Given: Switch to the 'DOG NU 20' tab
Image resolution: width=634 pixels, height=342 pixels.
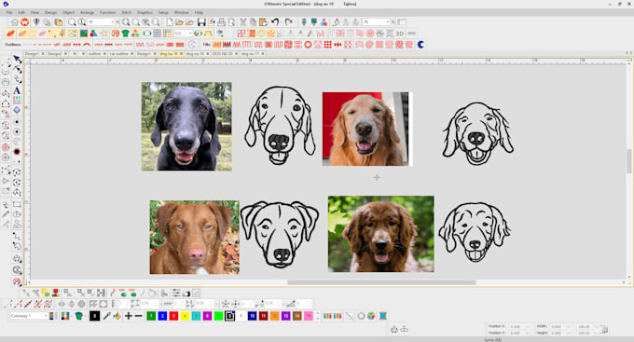Looking at the screenshot, I should 223,53.
